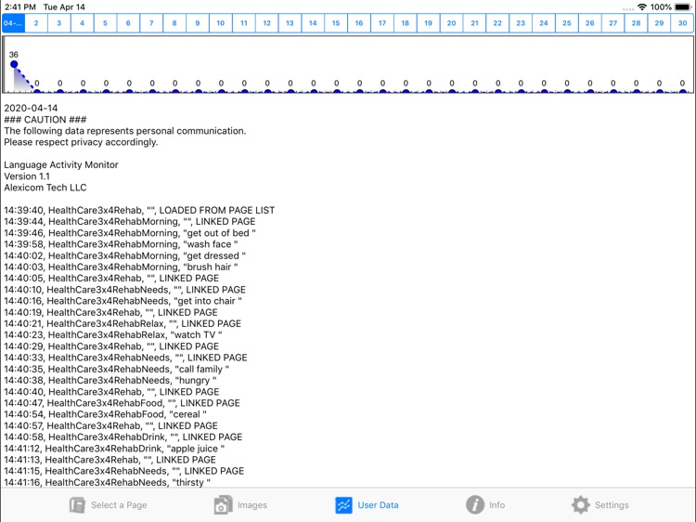Click 14:40:47 HealthCare3x4RehabFood LINKED PAGE entry
Screen dimensions: 696x522
(122, 403)
